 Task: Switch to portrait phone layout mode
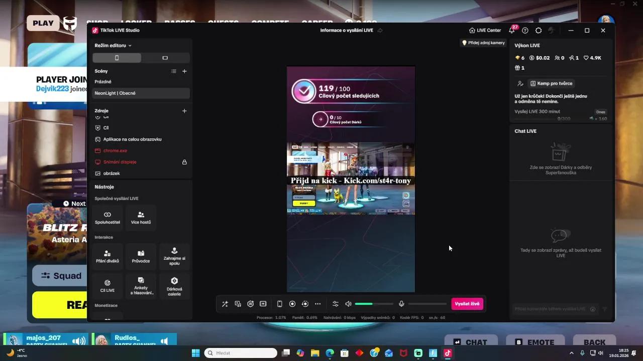tap(117, 58)
